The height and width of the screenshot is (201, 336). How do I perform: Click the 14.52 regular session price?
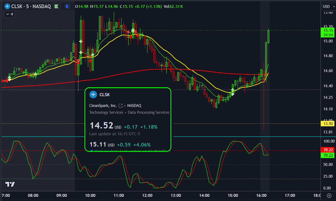tap(101, 125)
